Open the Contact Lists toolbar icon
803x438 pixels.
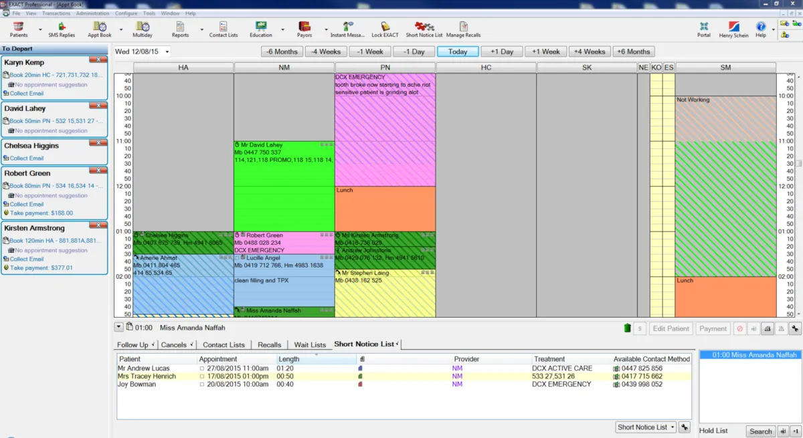coord(223,29)
